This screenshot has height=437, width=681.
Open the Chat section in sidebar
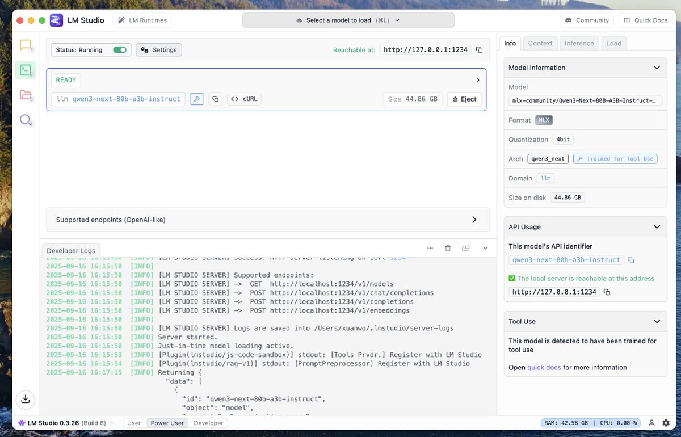pos(26,45)
